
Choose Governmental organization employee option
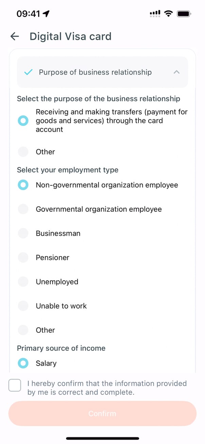[23, 209]
